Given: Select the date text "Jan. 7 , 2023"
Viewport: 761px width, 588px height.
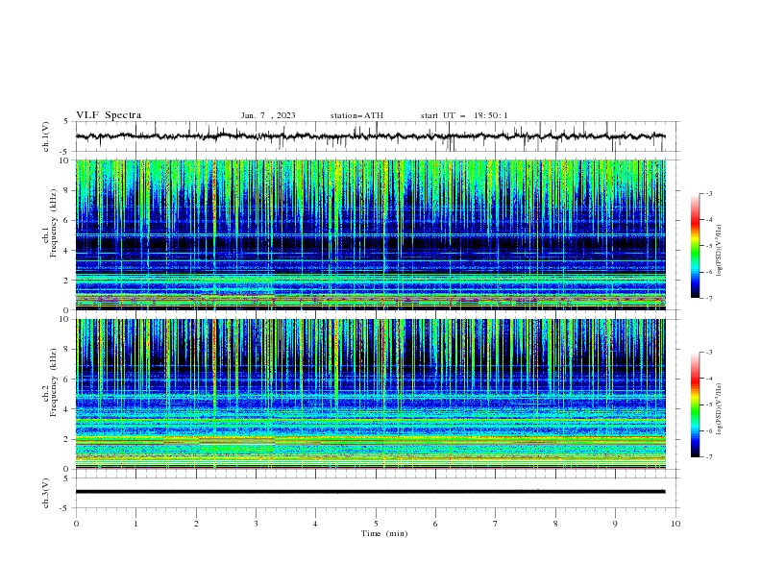Looking at the screenshot, I should click(268, 115).
